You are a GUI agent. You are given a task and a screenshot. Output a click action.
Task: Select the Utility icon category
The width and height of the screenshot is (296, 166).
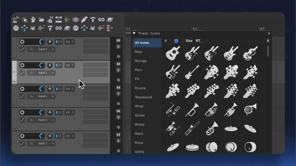[140, 152]
